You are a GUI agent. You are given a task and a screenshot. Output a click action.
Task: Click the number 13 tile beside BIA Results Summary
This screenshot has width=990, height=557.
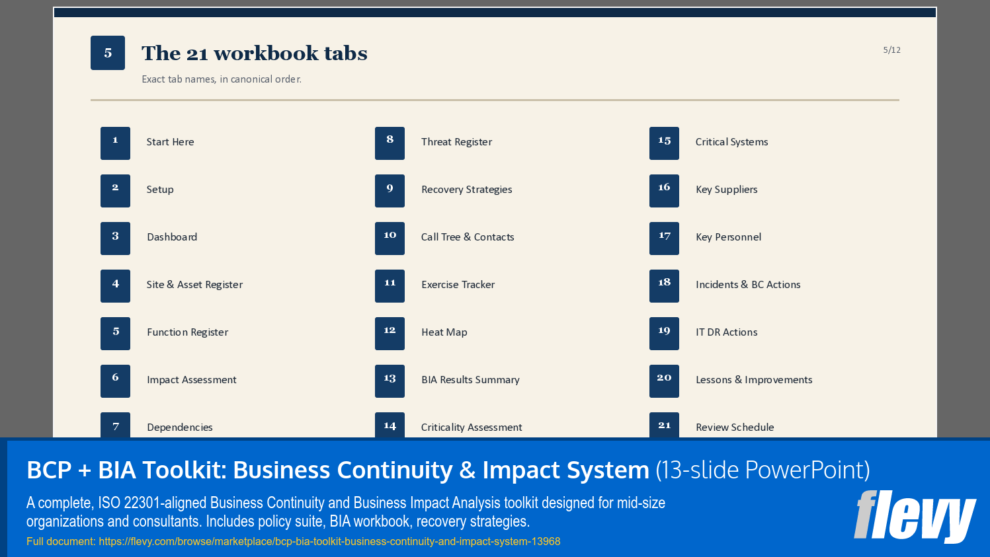tap(390, 381)
